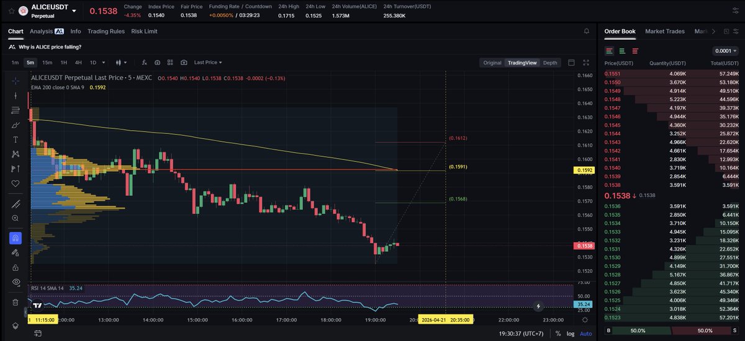Viewport: 745px width, 341px height.
Task: Switch to the Market Trades tab
Action: pos(665,31)
